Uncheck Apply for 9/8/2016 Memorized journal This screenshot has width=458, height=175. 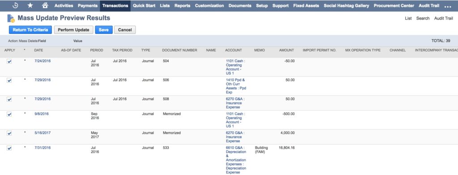[9, 114]
